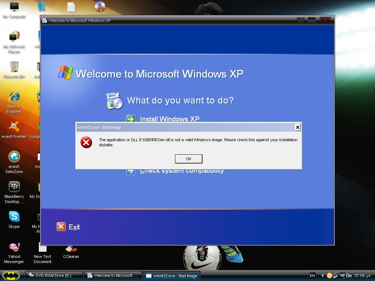
Task: Click the EN language indicator
Action: point(312,276)
